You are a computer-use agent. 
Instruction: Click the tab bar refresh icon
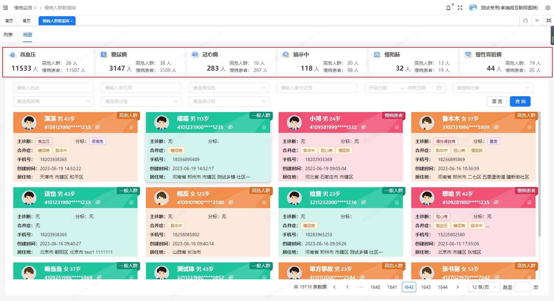tap(525, 21)
